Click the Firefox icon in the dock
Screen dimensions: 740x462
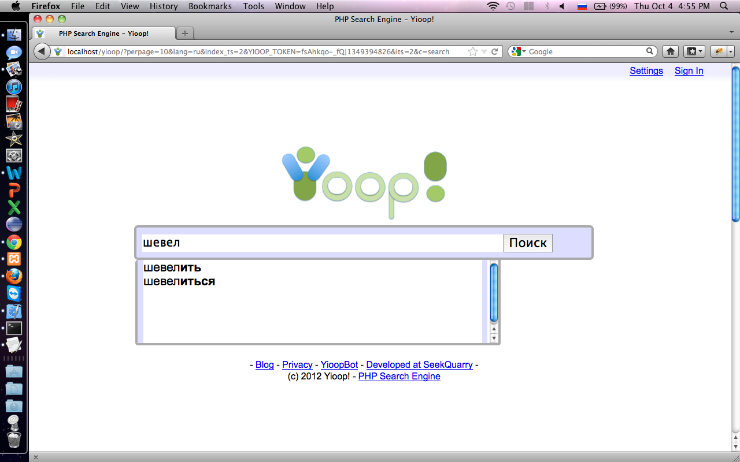click(x=14, y=276)
